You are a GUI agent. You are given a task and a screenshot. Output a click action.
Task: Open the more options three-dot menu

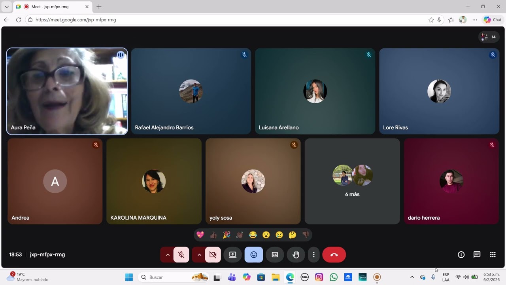pos(313,255)
